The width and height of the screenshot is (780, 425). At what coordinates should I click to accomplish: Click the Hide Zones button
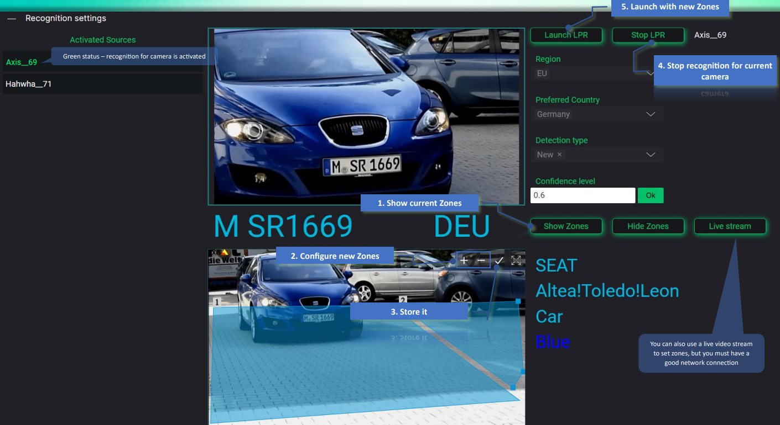click(x=648, y=226)
